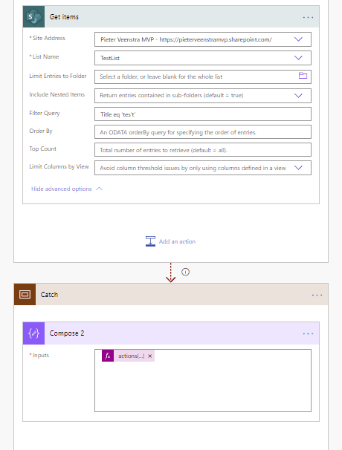The width and height of the screenshot is (342, 450).
Task: Click the Compose 2 header title
Action: point(67,333)
